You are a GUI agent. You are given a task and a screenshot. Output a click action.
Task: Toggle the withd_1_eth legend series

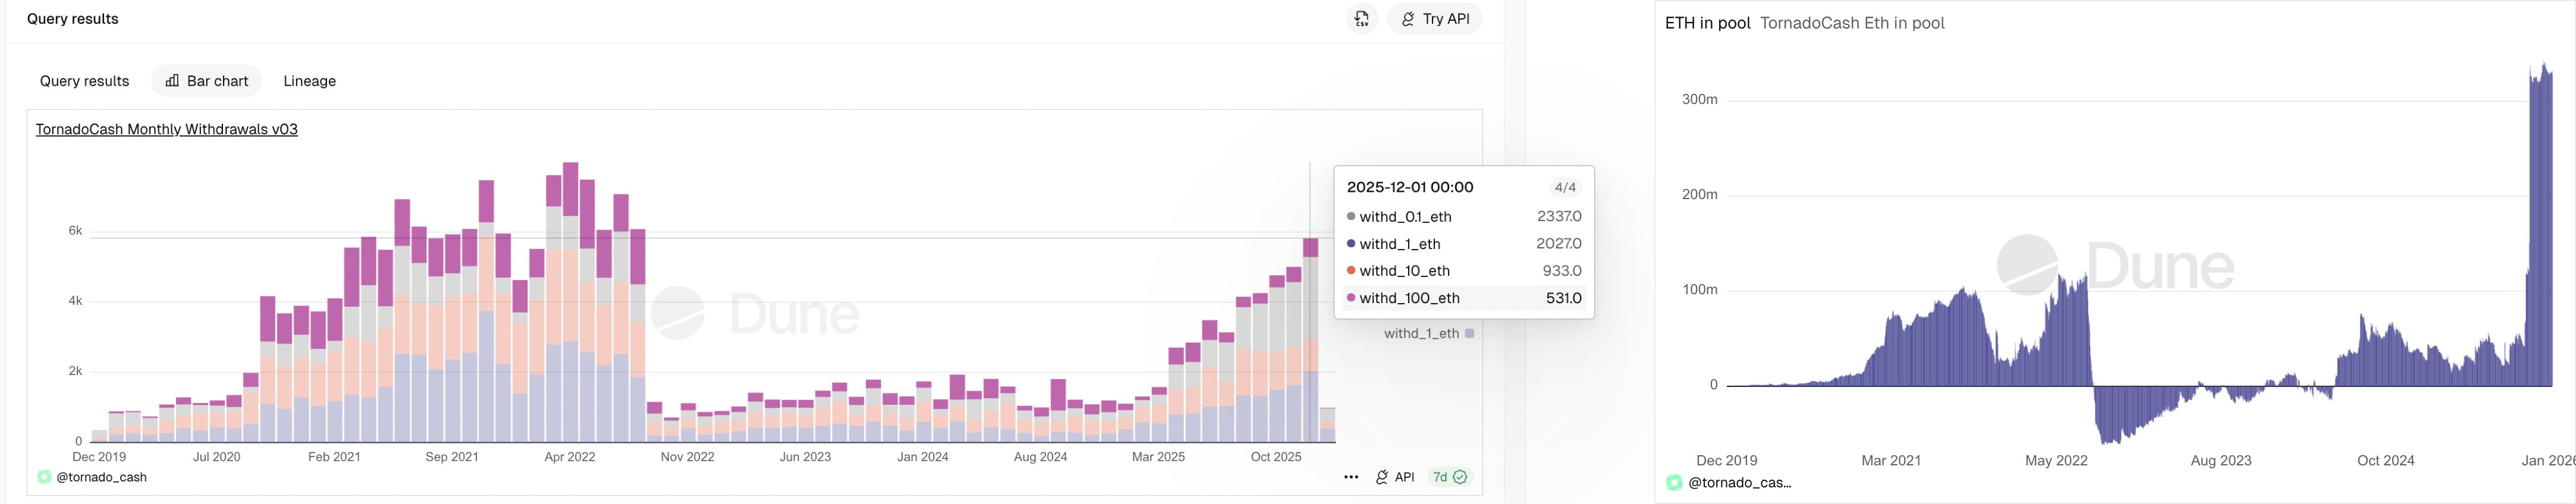click(x=1420, y=333)
